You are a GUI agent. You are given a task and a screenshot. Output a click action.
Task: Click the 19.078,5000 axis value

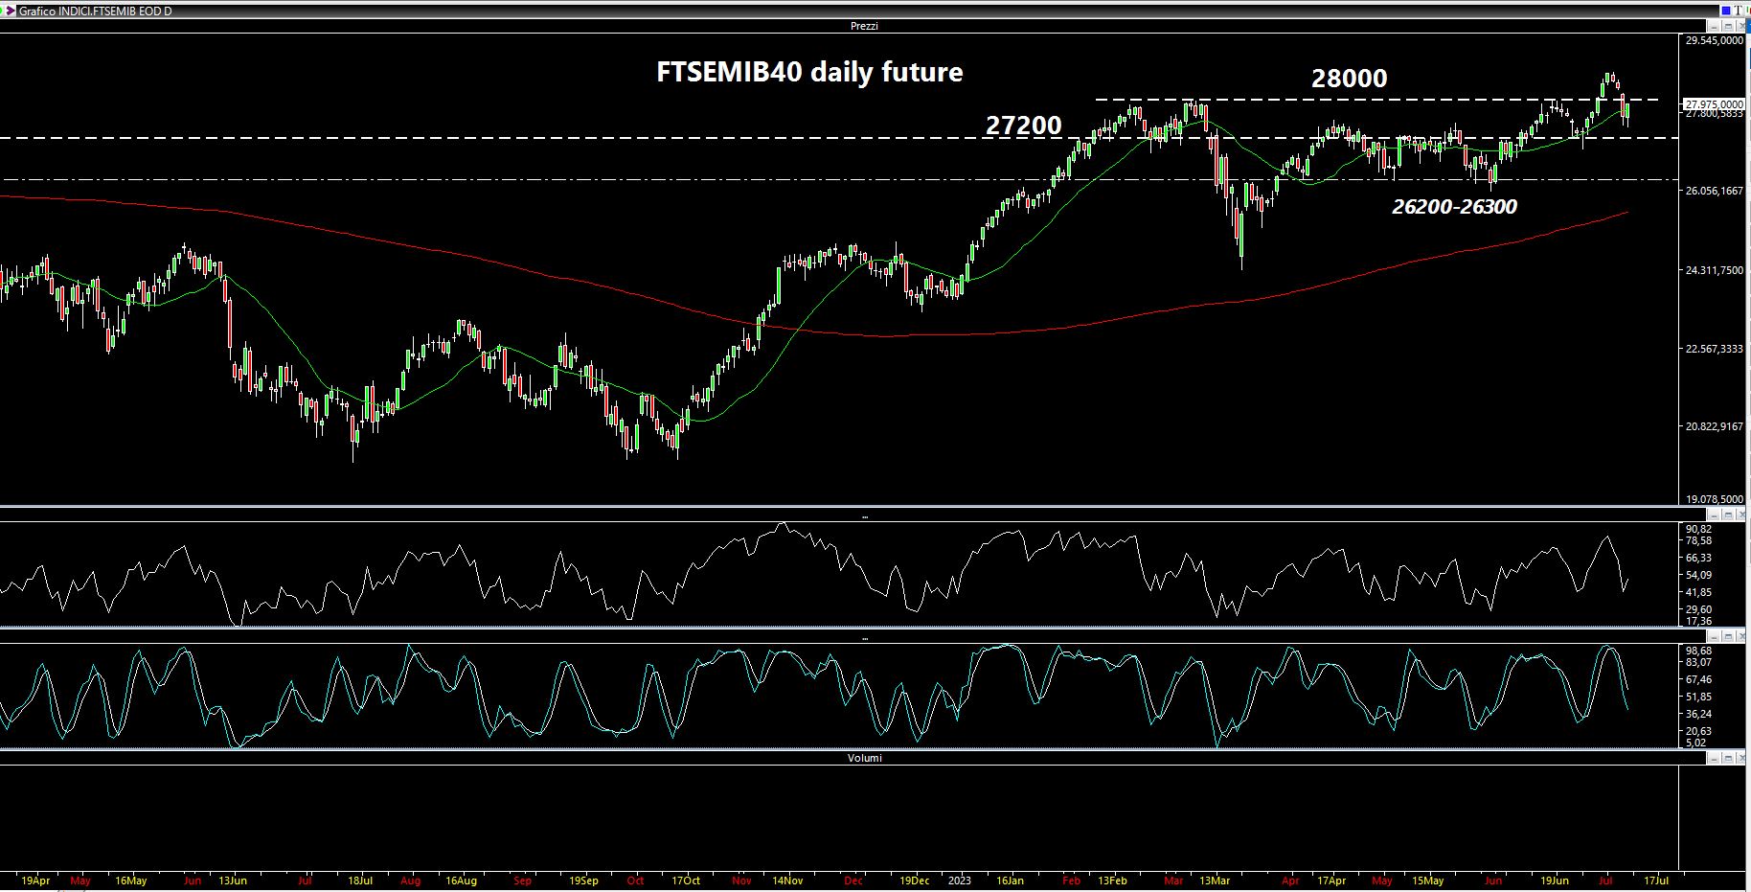[1715, 499]
